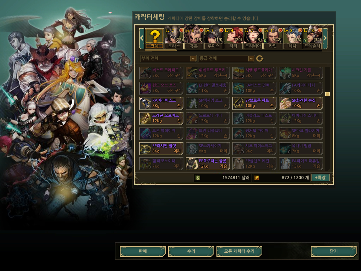Switch to the 로라스 character tab
Image resolution: width=361 pixels, height=271 pixels.
click(174, 39)
